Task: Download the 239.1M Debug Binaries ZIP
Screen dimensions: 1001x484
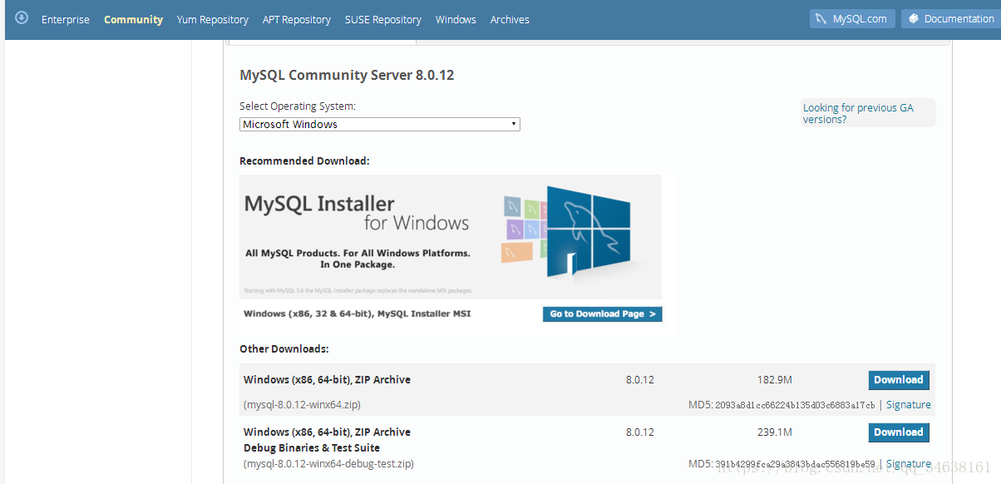Action: tap(899, 432)
